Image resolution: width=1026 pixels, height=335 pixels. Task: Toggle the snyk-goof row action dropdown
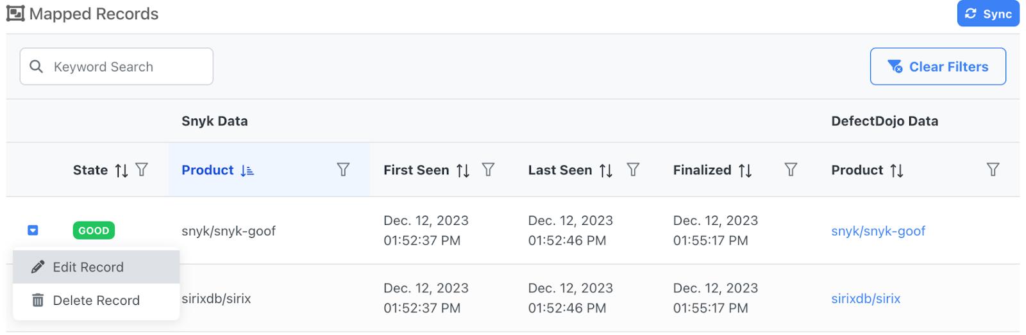(x=33, y=231)
